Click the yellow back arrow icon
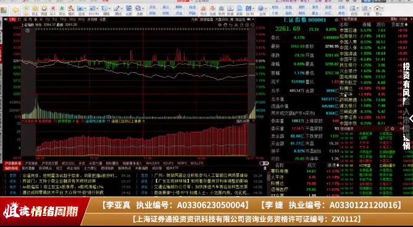This screenshot has width=413, height=227. [x=15, y=10]
